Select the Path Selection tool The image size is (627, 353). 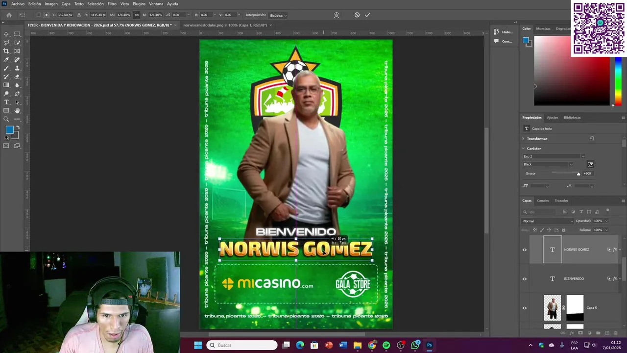[17, 102]
